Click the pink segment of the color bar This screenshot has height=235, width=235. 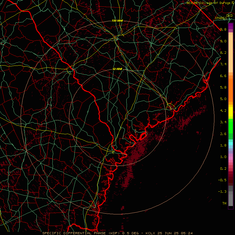[231, 158]
